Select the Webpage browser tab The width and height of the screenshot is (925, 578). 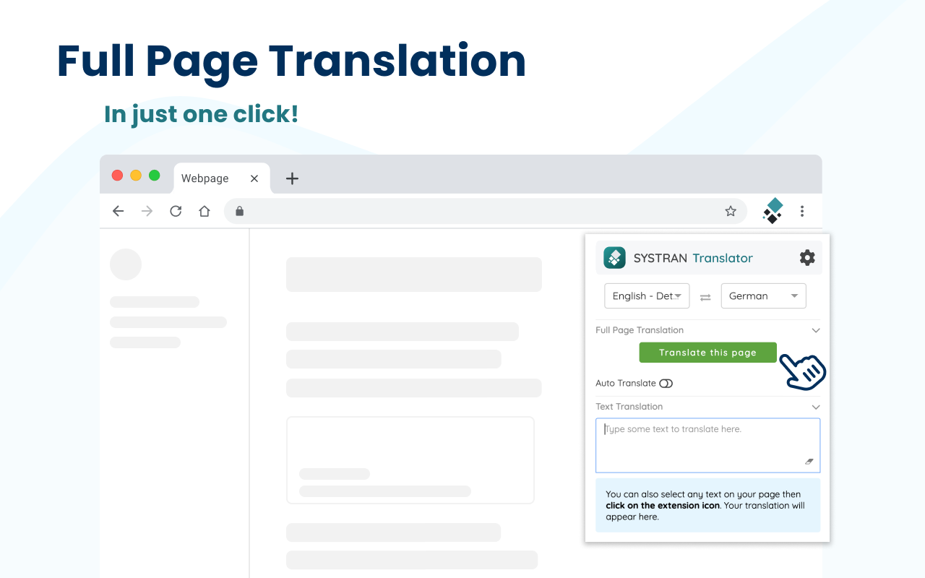pyautogui.click(x=205, y=178)
